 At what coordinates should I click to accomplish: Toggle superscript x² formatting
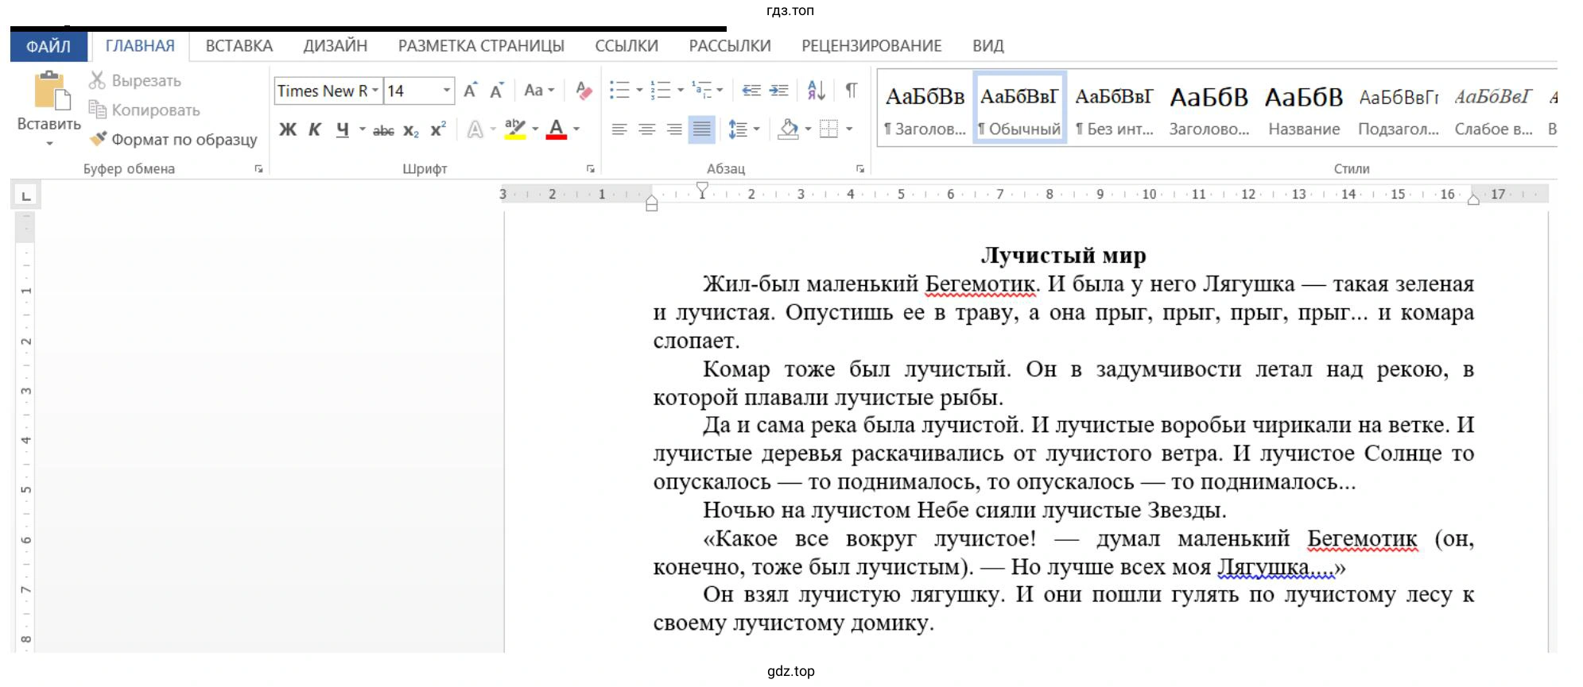coord(438,129)
